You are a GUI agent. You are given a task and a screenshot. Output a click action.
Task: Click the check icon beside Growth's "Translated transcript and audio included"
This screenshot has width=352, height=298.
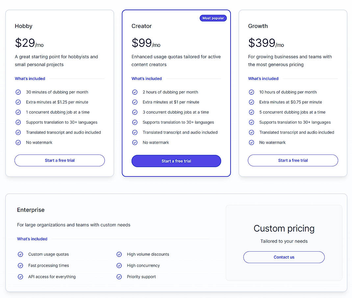[251, 132]
